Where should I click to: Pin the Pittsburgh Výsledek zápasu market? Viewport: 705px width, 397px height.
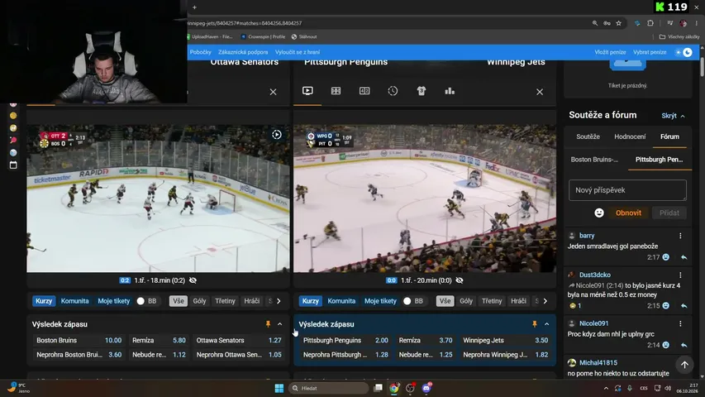[535, 324]
